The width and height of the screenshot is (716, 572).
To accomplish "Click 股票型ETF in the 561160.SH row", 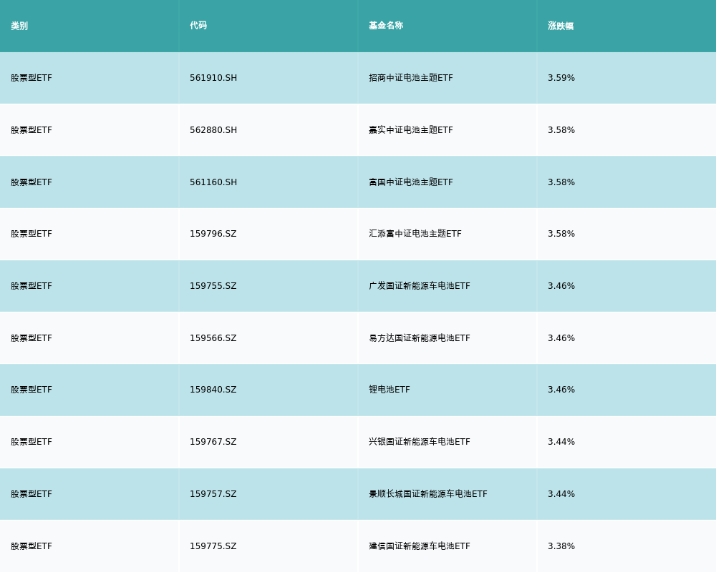I will tap(32, 182).
